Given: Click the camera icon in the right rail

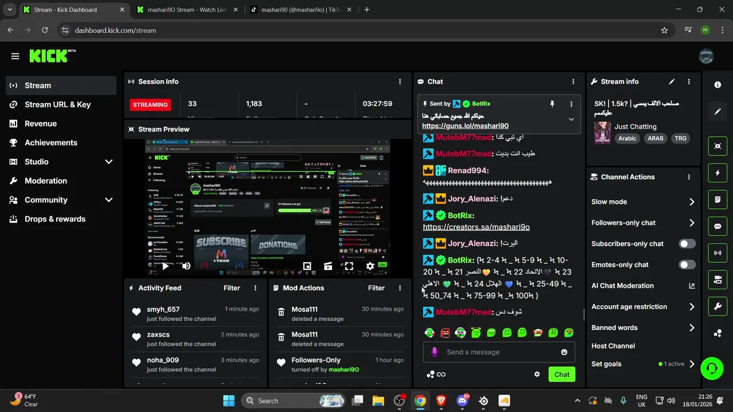Looking at the screenshot, I should point(718,280).
